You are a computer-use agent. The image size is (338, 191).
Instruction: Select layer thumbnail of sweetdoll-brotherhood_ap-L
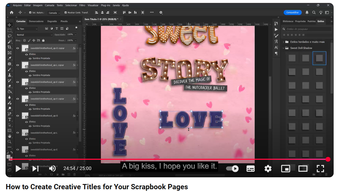pyautogui.click(x=25, y=132)
